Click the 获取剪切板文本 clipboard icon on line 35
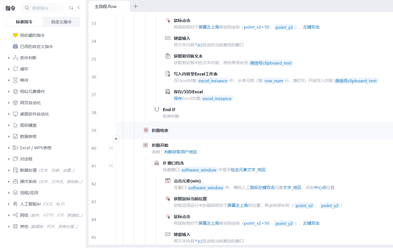The height and width of the screenshot is (248, 393). 168,56
